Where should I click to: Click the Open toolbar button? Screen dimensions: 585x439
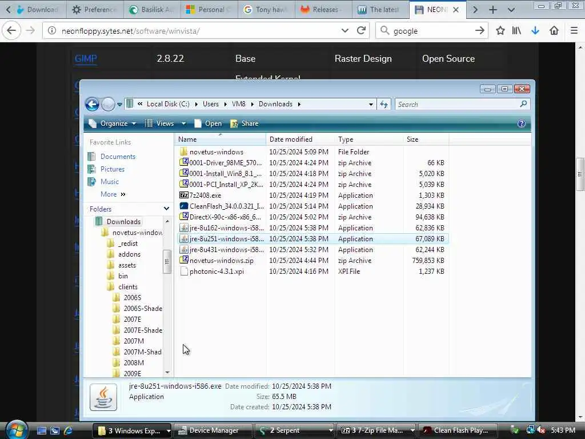208,123
